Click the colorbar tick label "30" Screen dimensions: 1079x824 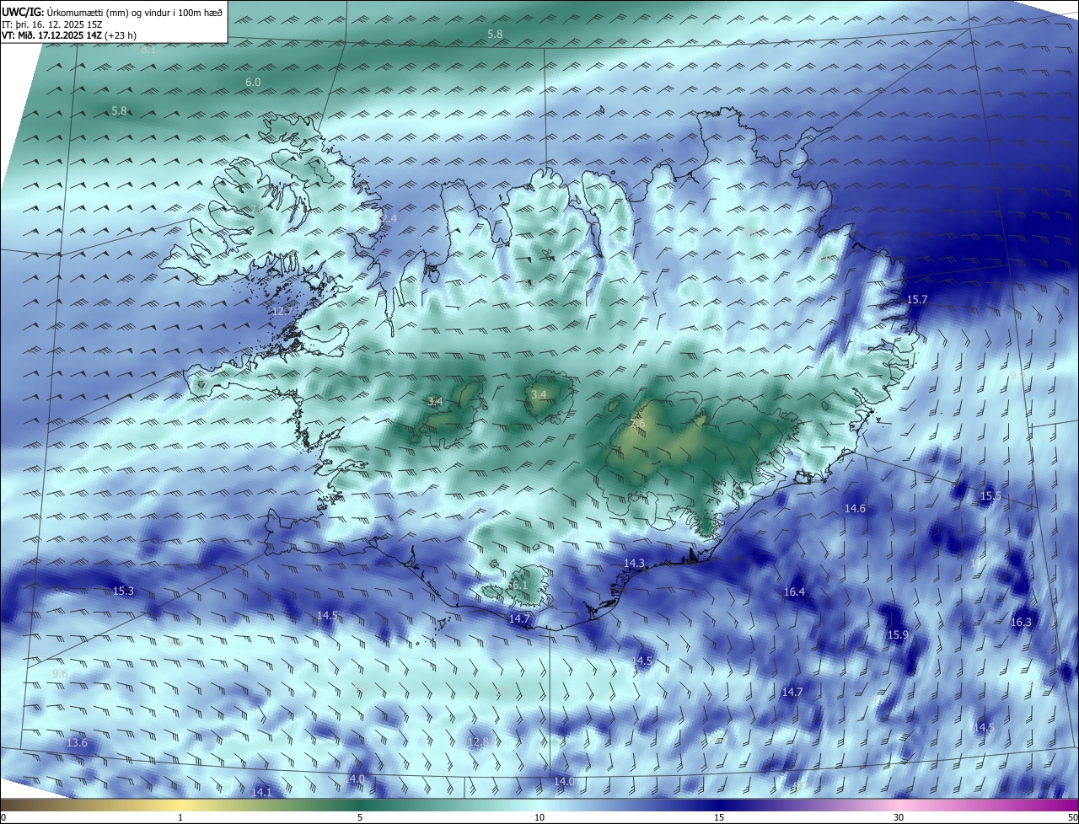pos(899,817)
